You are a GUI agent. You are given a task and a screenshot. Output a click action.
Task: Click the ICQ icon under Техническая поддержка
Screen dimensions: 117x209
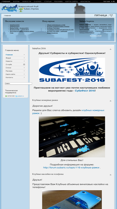click(x=6, y=96)
